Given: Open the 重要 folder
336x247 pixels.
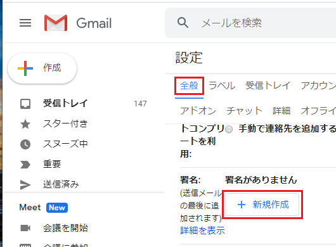Looking at the screenshot, I should 52,164.
